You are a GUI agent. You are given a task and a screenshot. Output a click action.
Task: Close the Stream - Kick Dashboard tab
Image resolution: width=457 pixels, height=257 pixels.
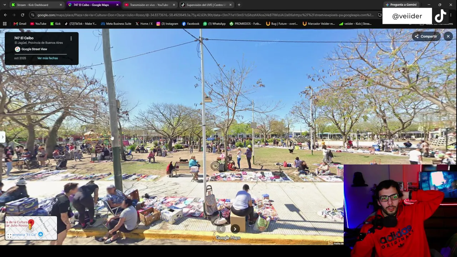click(x=61, y=5)
